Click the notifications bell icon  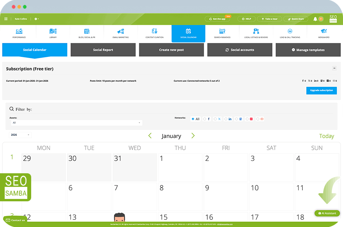point(315,19)
